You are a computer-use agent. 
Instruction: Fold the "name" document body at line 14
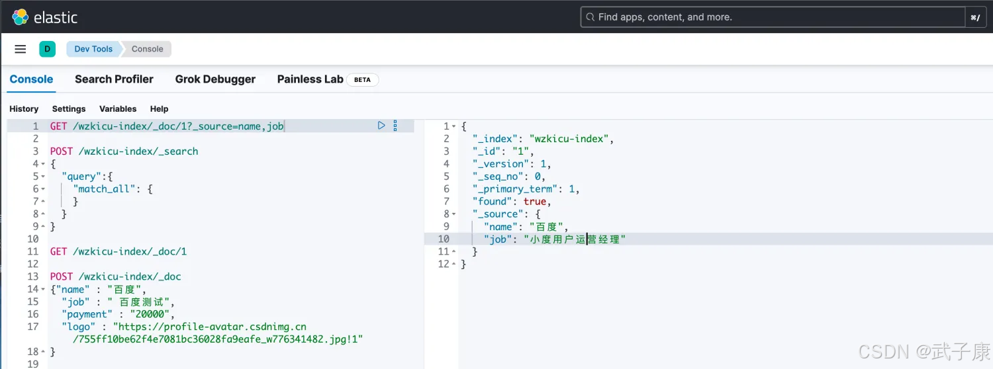44,290
